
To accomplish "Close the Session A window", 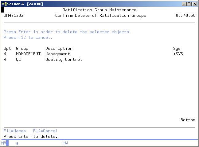I will 194,4.
